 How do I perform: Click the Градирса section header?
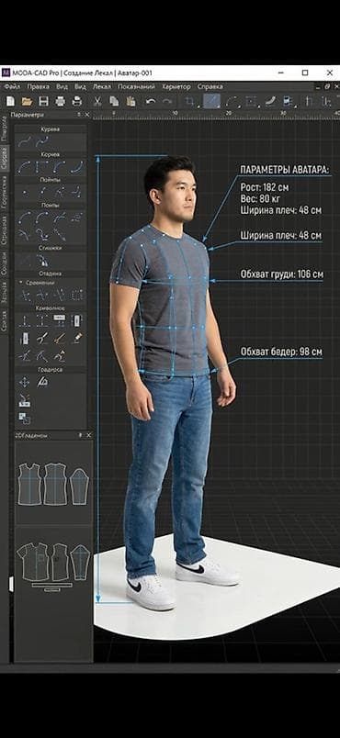tap(51, 370)
